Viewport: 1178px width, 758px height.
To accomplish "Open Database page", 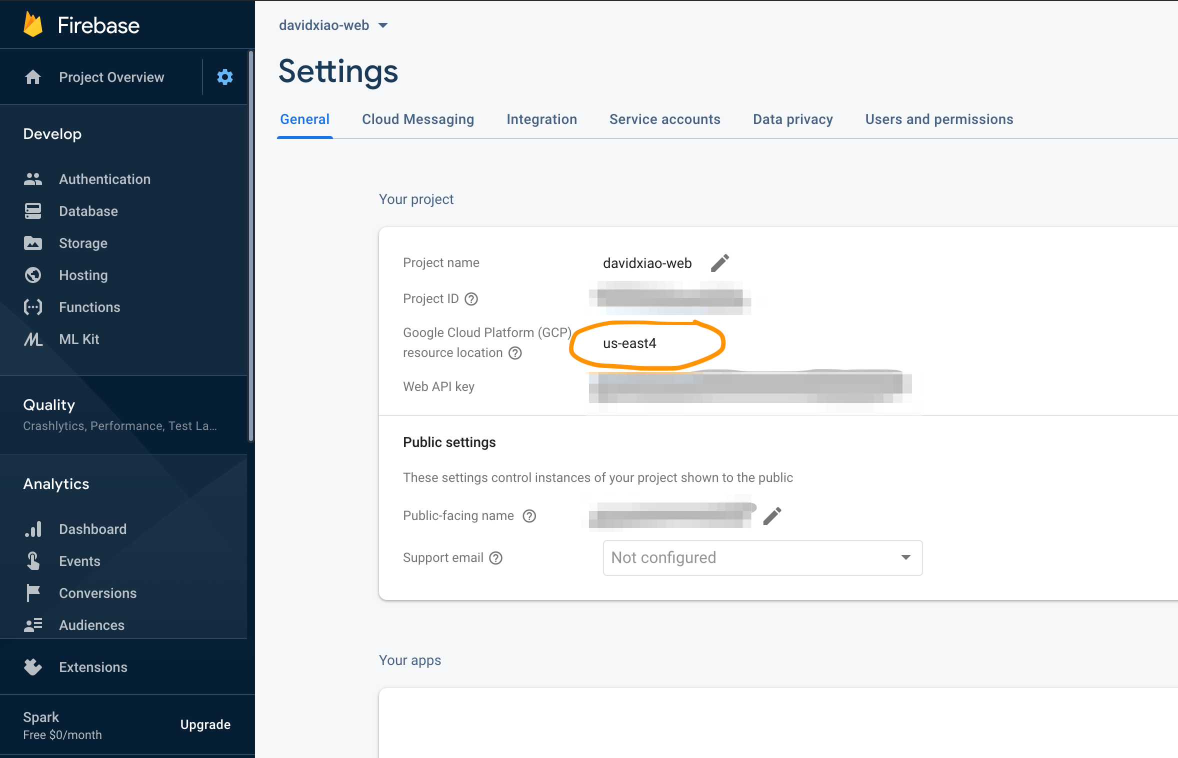I will click(x=88, y=211).
